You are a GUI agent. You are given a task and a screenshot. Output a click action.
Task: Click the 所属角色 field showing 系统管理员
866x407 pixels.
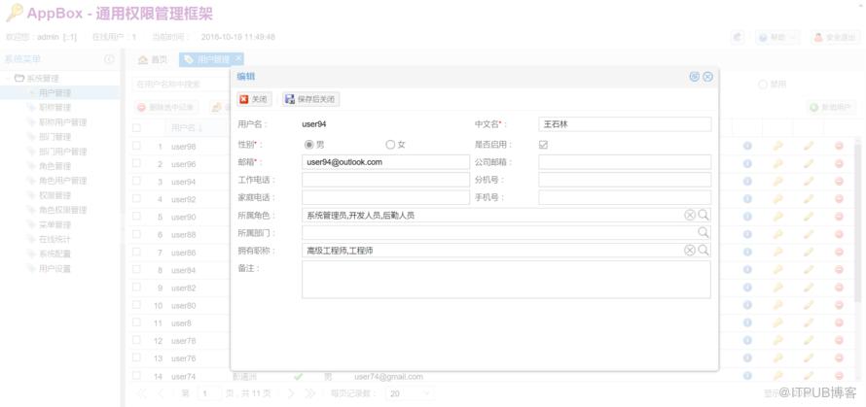(x=506, y=215)
